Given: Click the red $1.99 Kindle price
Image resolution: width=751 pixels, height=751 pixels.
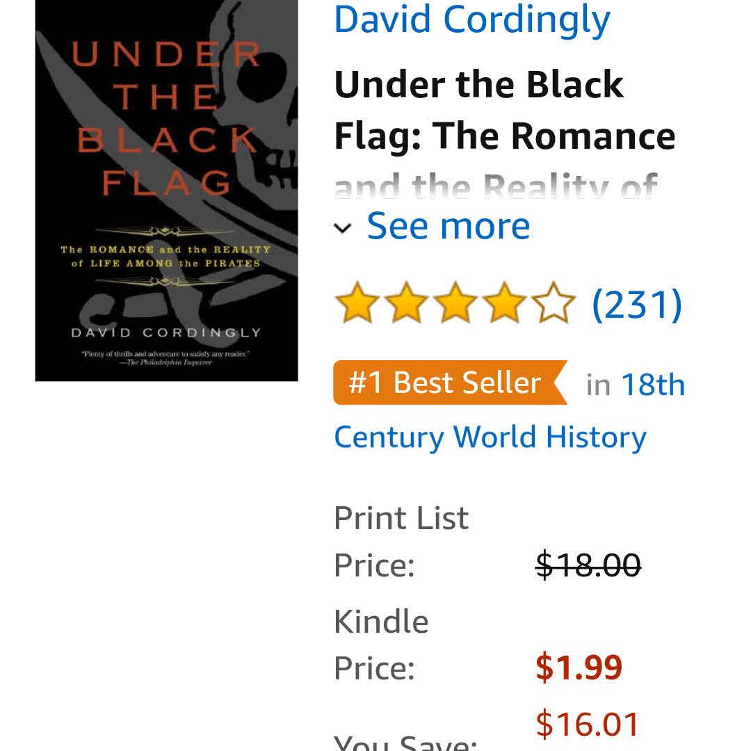Looking at the screenshot, I should [x=579, y=668].
